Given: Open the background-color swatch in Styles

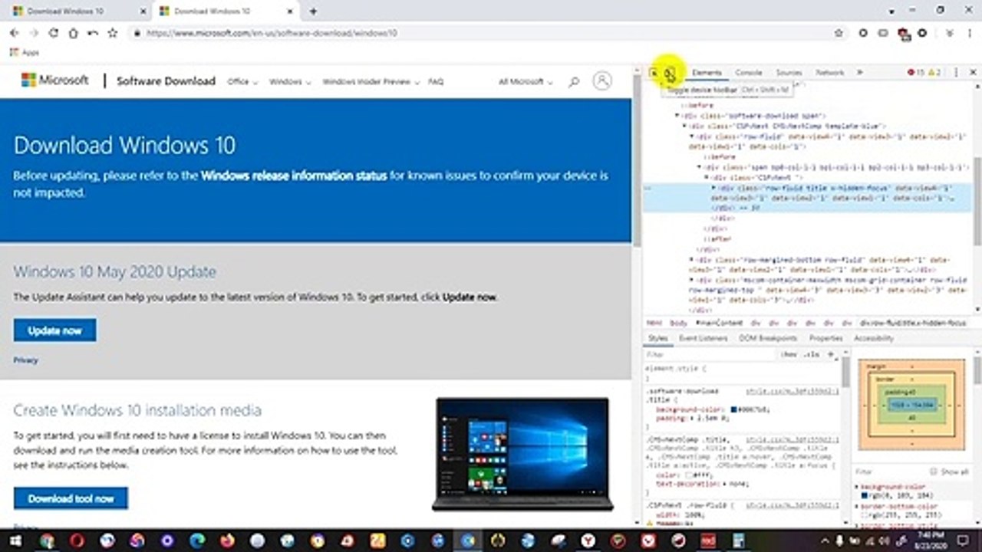Looking at the screenshot, I should (734, 410).
